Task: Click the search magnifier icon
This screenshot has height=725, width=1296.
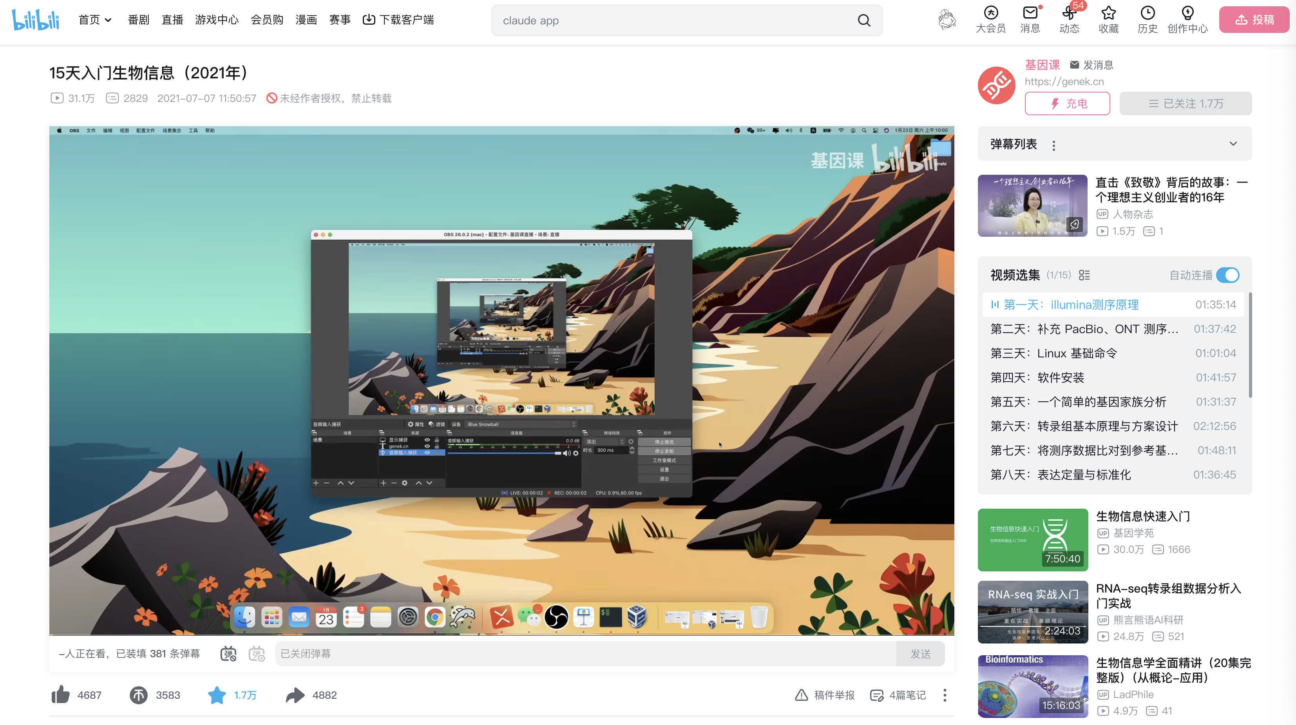Action: point(864,21)
